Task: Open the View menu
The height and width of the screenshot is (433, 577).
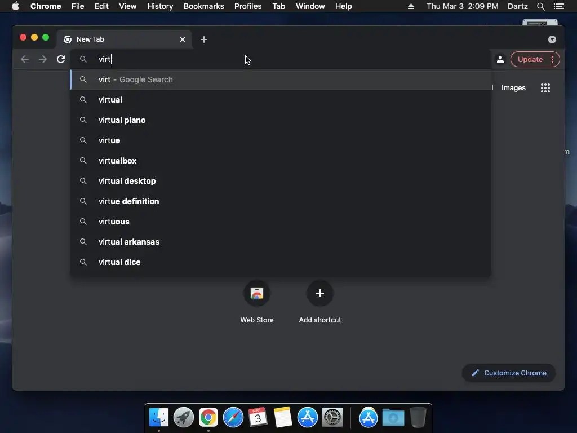Action: (x=128, y=6)
